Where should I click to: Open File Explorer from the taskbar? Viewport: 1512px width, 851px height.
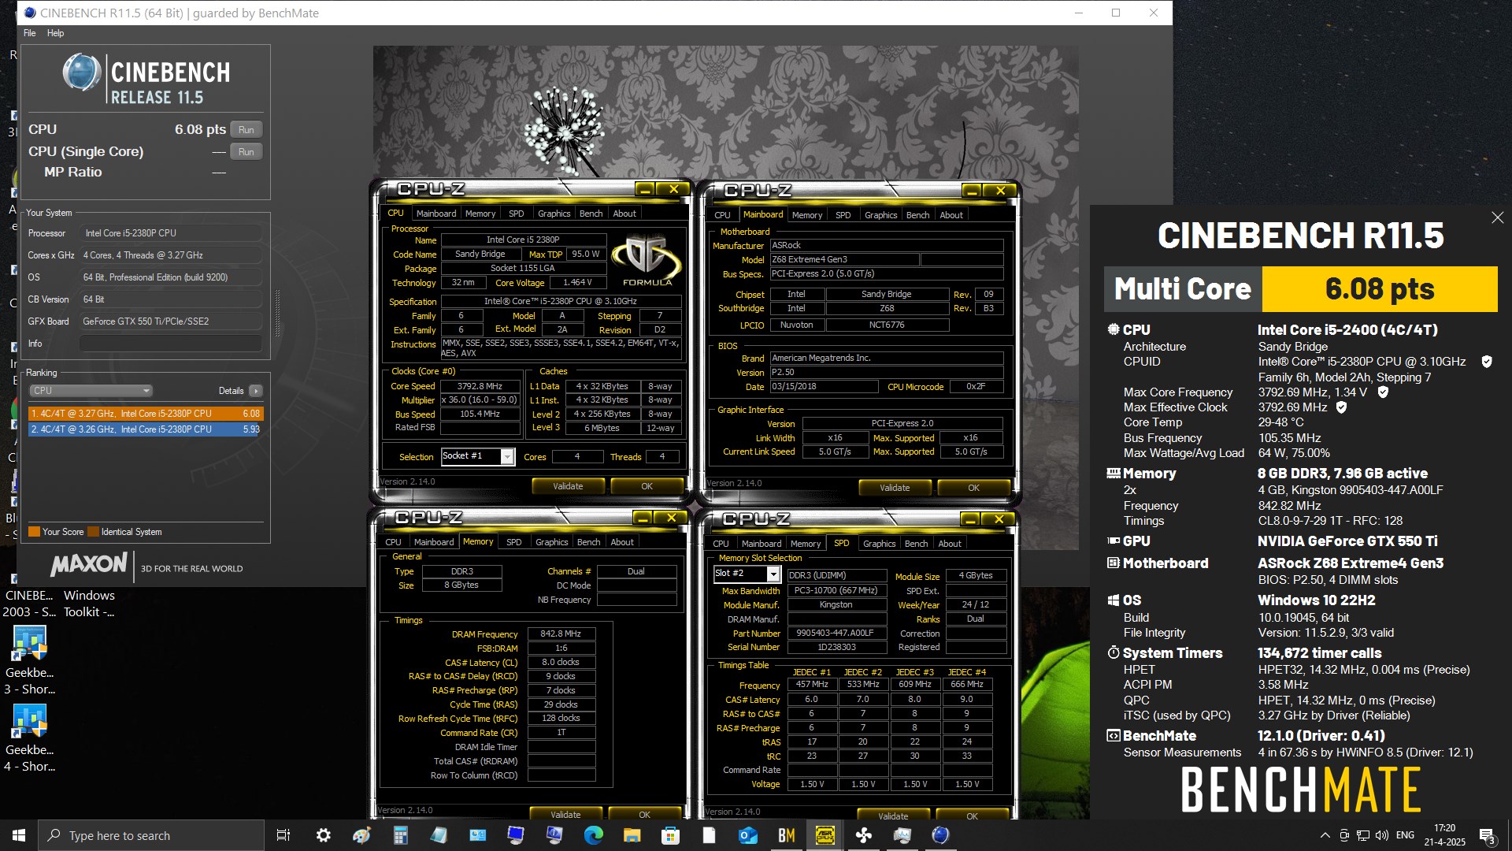[x=632, y=835]
